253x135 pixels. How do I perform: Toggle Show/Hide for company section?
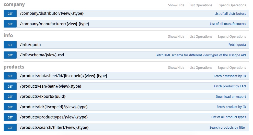[176, 5]
